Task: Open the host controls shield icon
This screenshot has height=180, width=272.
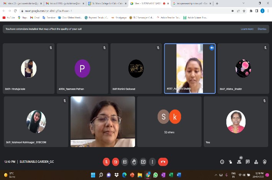Action: pos(265,162)
